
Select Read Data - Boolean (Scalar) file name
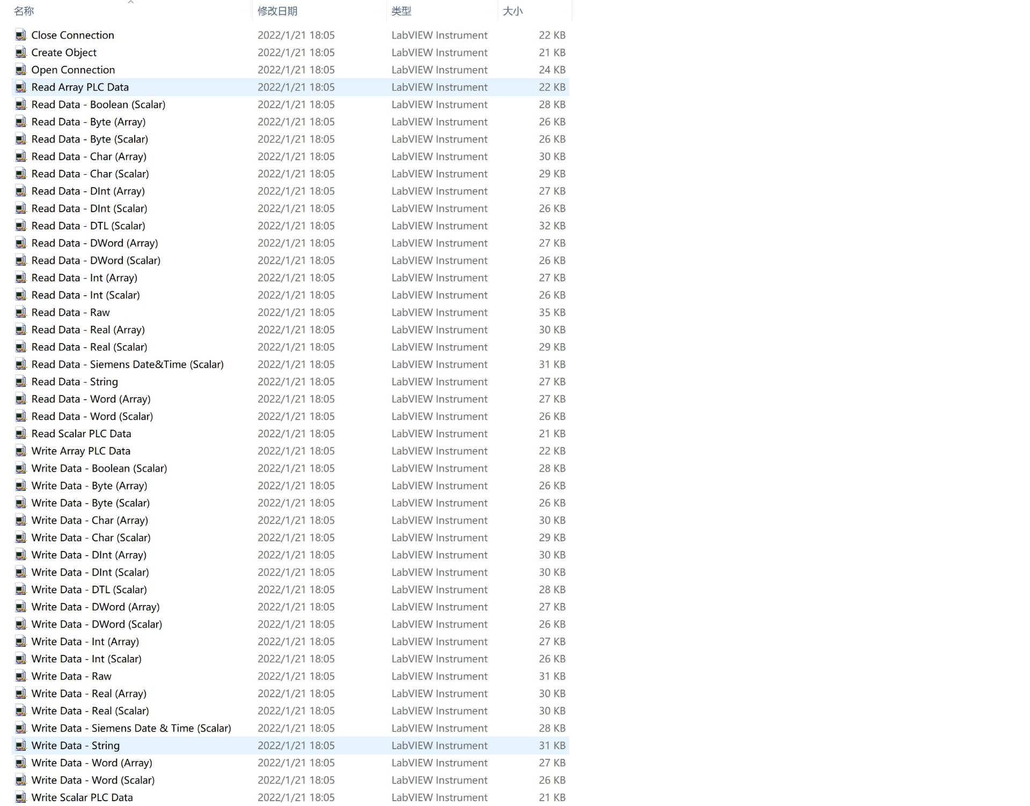click(98, 105)
